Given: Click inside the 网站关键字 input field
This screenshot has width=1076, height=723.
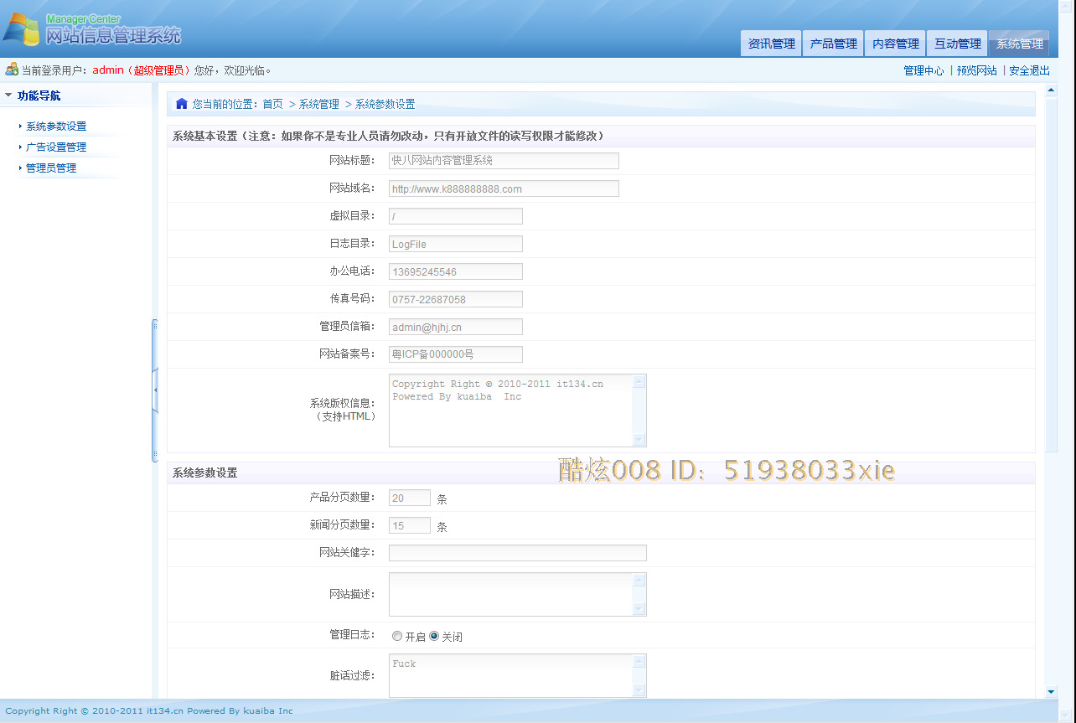Looking at the screenshot, I should click(x=515, y=552).
